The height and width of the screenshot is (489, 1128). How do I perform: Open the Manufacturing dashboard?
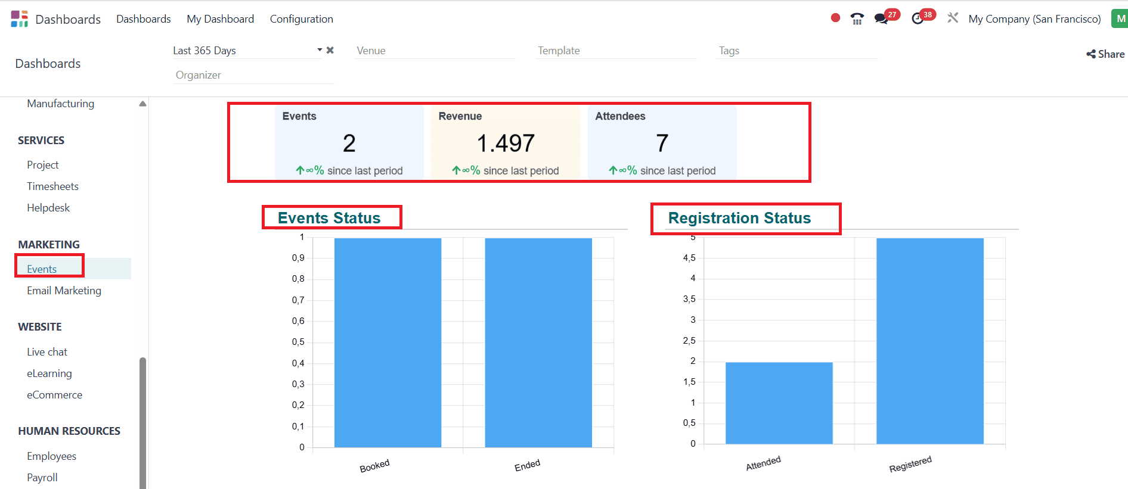(x=60, y=104)
